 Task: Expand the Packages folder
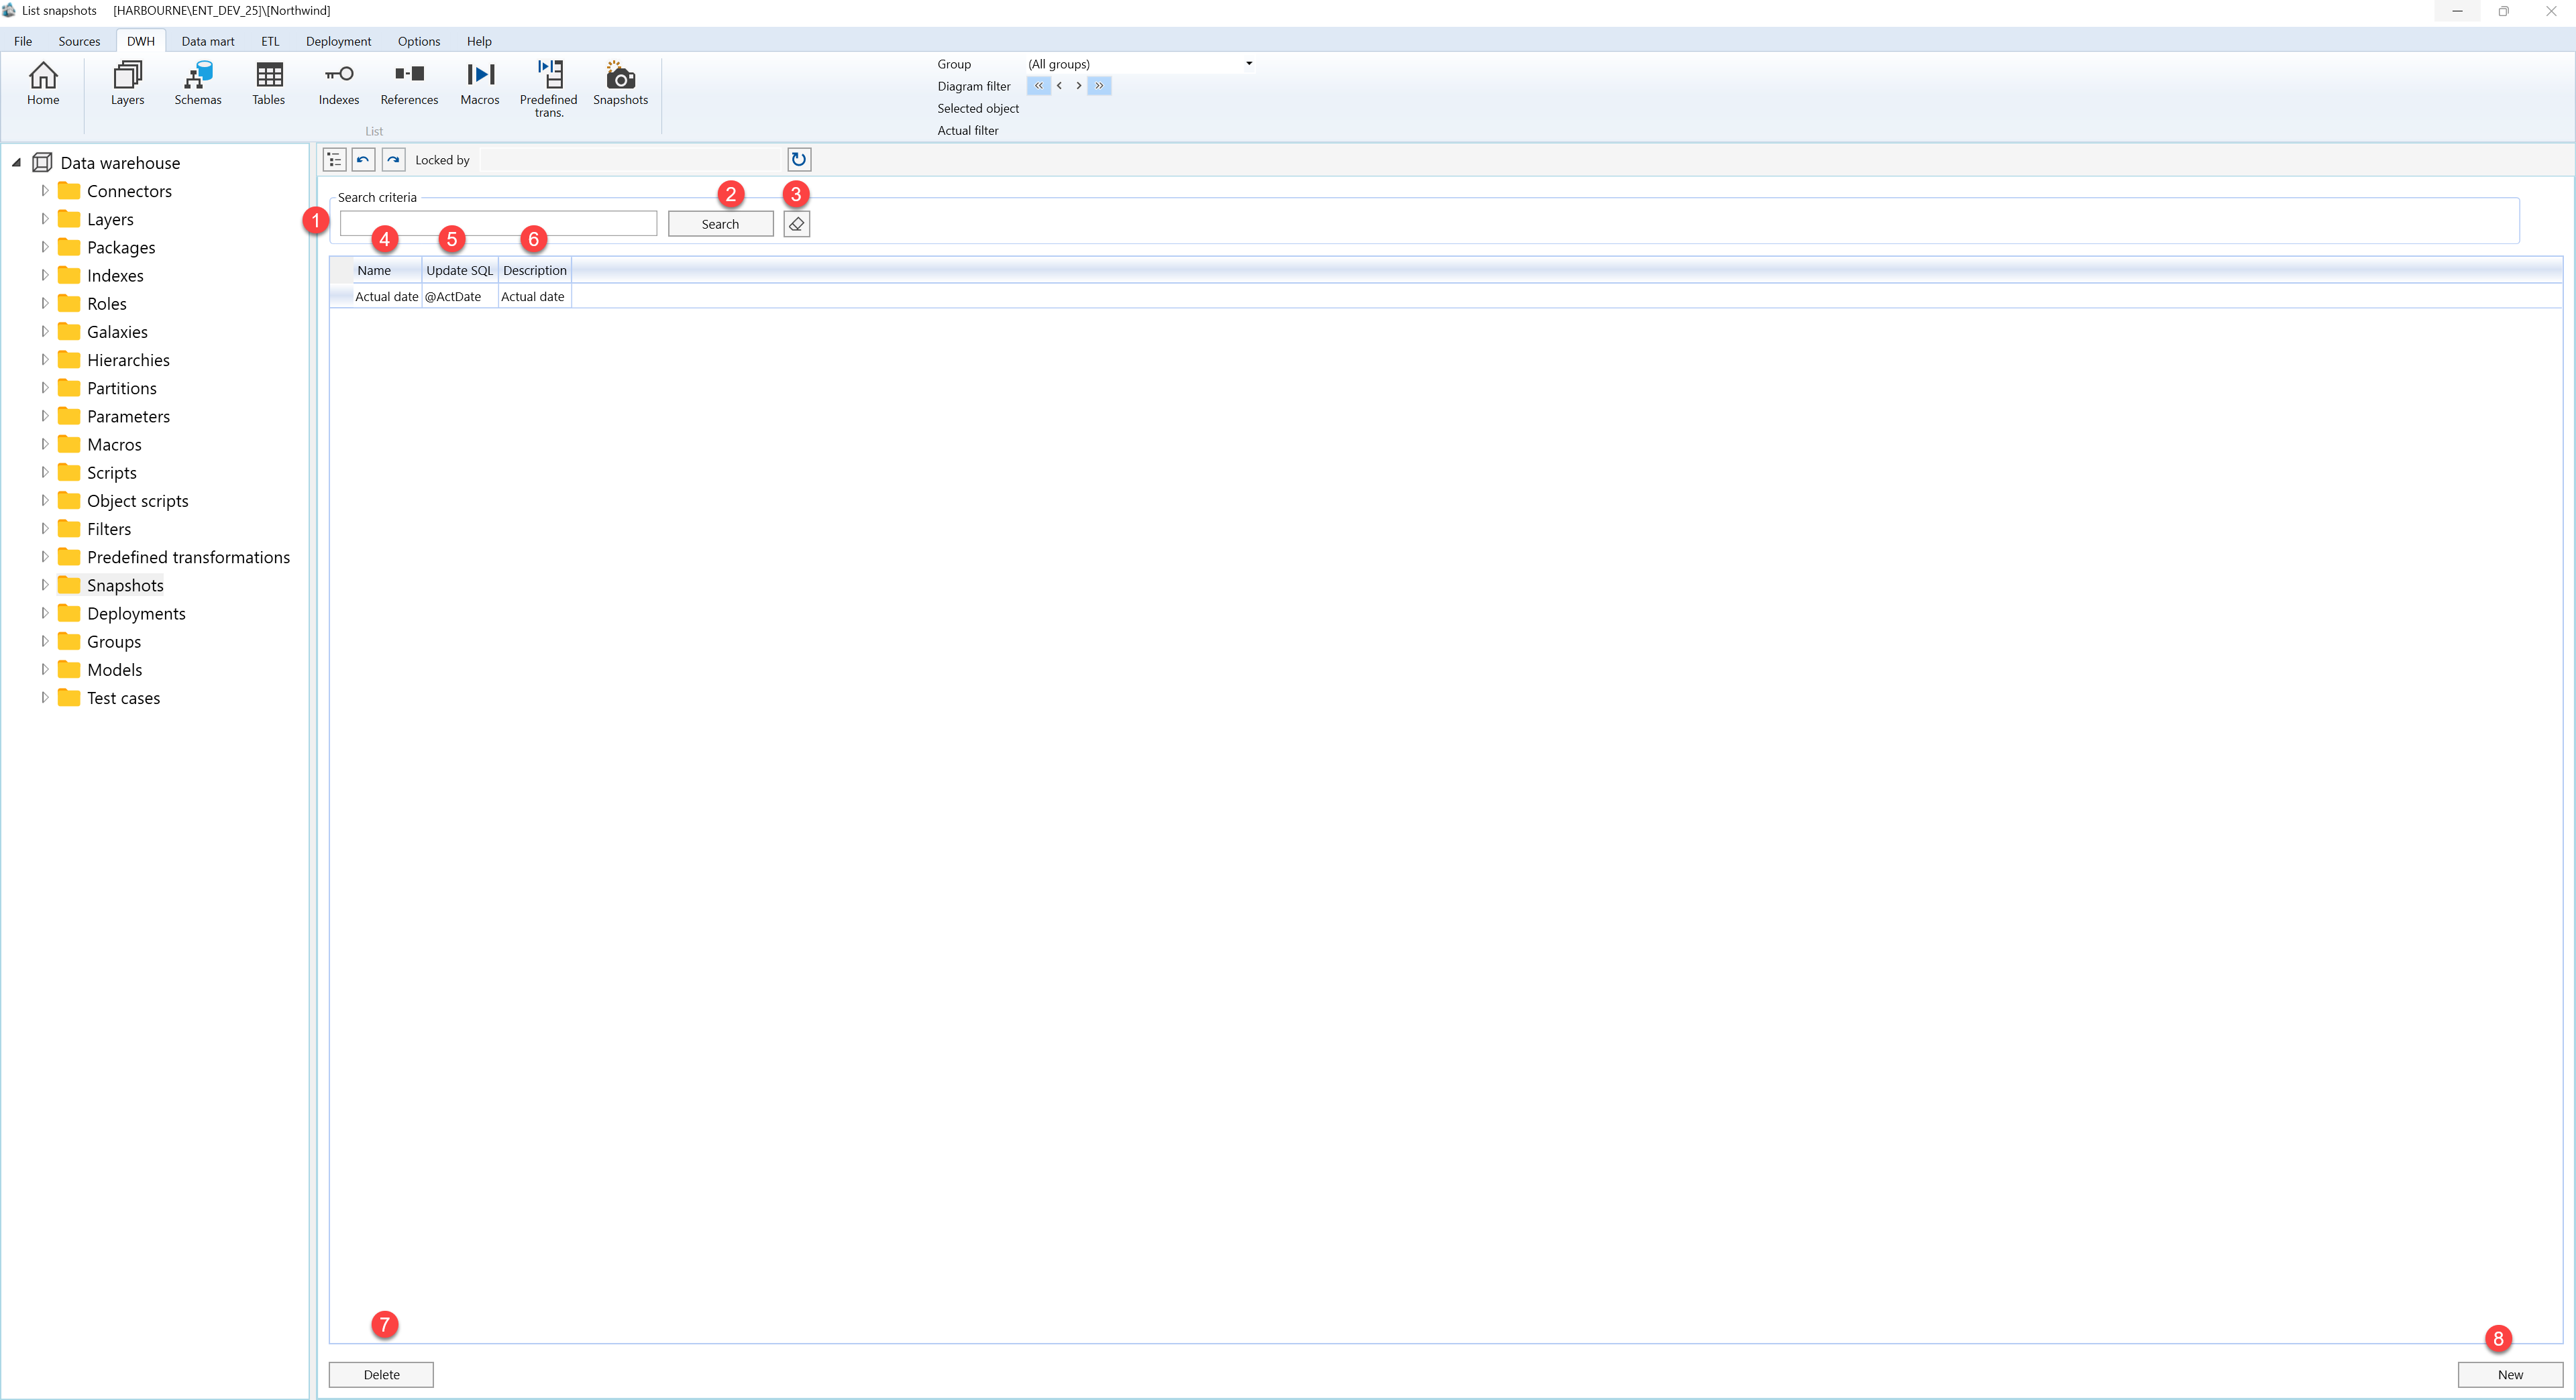[x=44, y=247]
